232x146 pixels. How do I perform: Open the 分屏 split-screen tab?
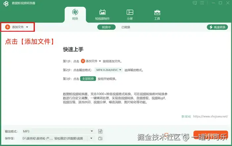pos(130,15)
